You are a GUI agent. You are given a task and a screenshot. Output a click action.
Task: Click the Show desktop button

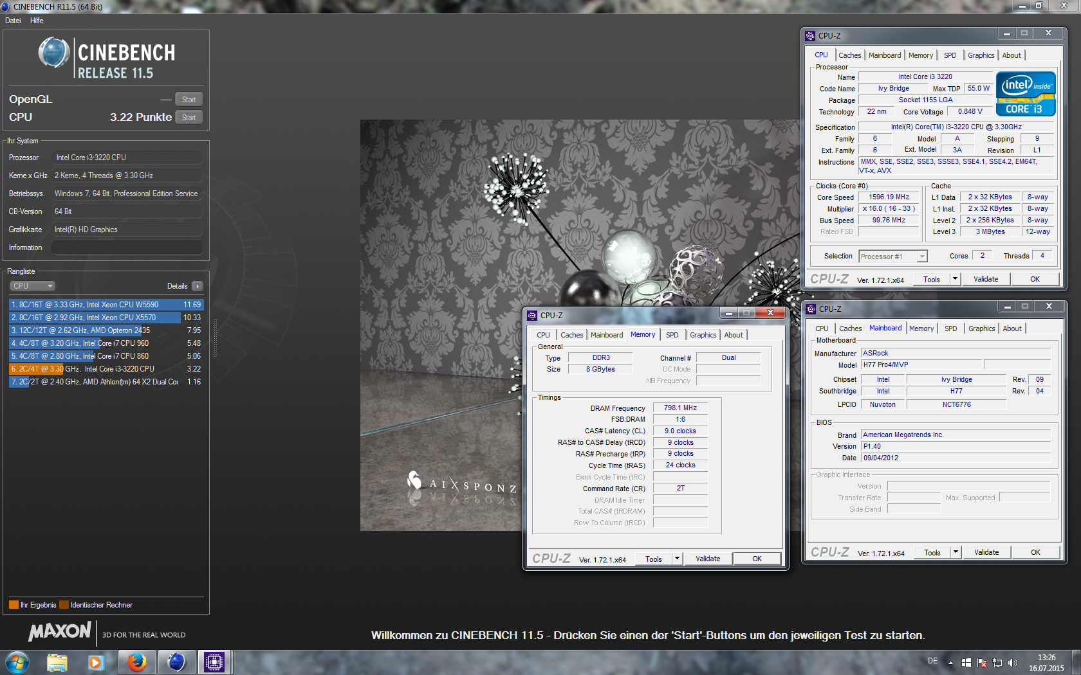pos(1076,663)
